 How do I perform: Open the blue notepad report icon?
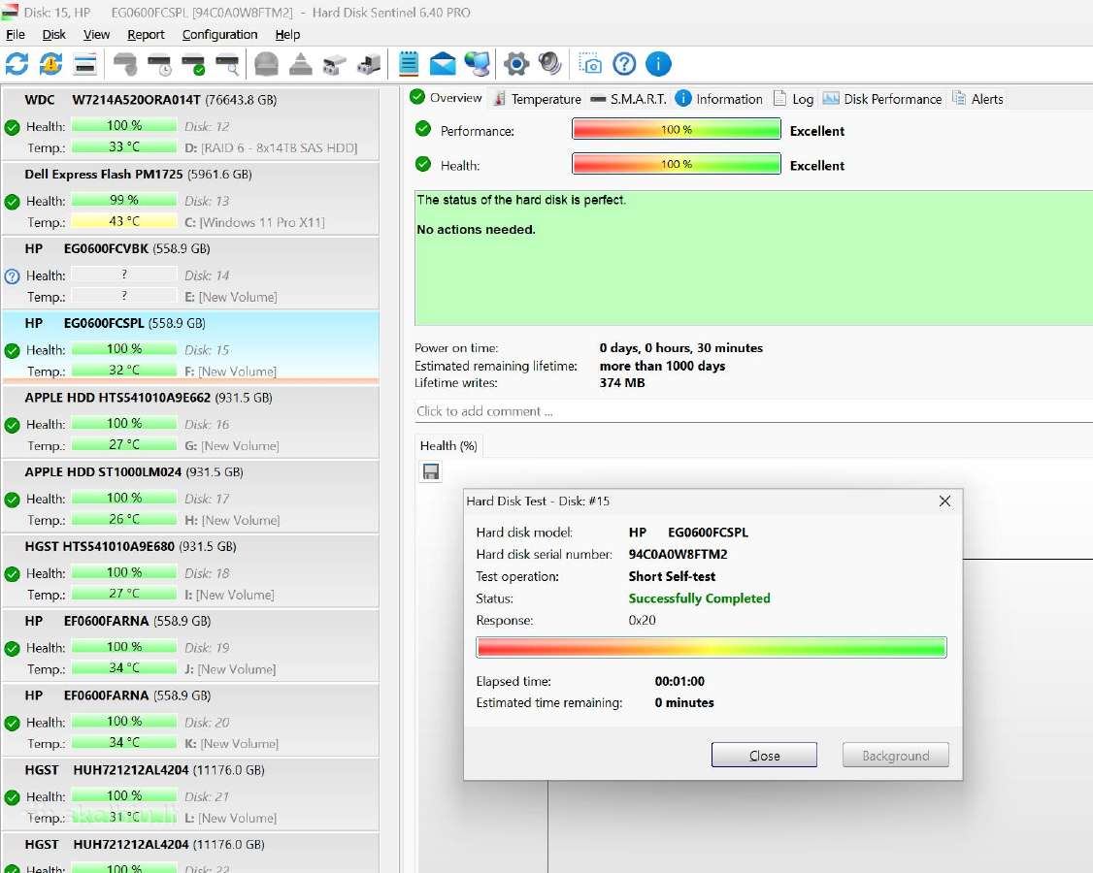[409, 64]
